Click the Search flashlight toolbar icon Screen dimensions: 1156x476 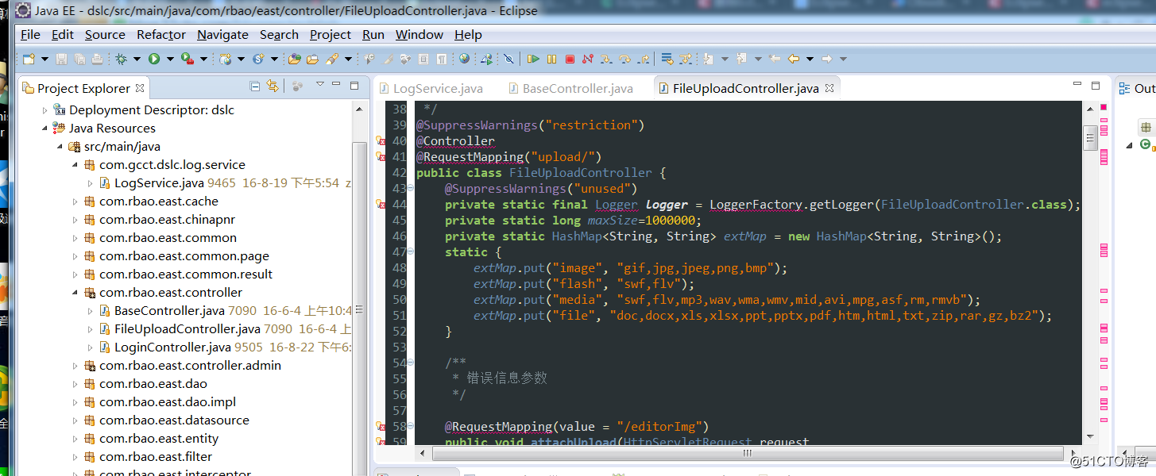pyautogui.click(x=332, y=59)
